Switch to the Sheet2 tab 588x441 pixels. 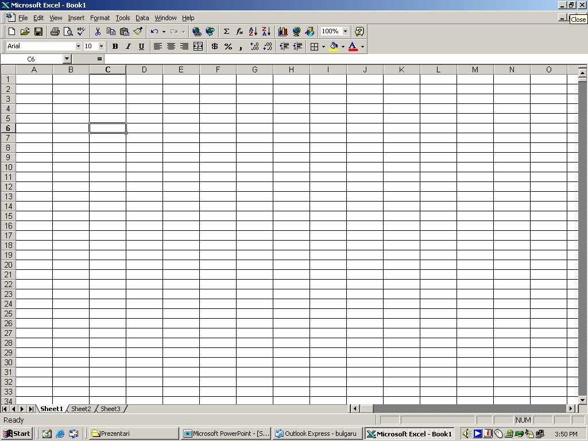click(x=81, y=409)
